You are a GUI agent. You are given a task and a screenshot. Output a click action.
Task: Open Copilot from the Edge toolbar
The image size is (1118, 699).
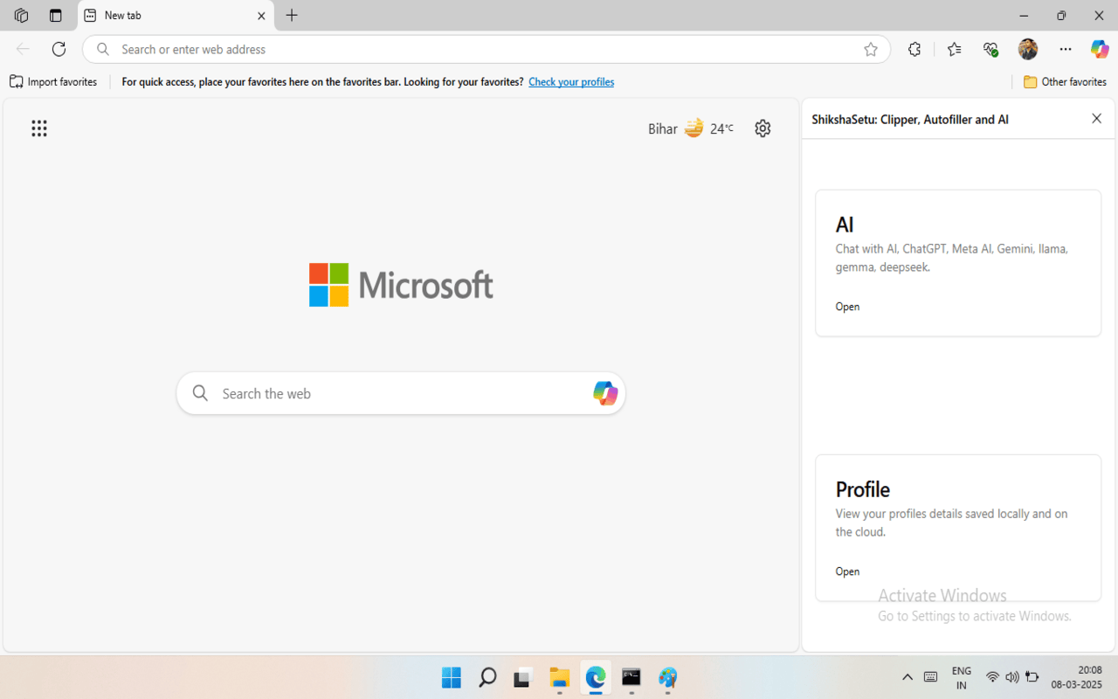pos(1100,49)
